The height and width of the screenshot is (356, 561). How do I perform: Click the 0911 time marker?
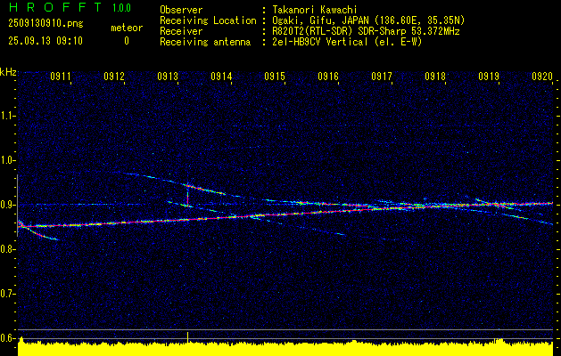(61, 77)
